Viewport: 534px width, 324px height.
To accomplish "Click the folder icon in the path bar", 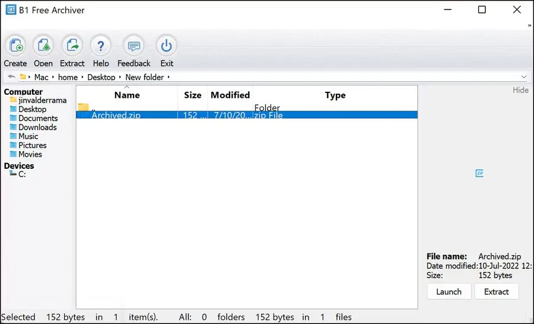I will pos(23,77).
